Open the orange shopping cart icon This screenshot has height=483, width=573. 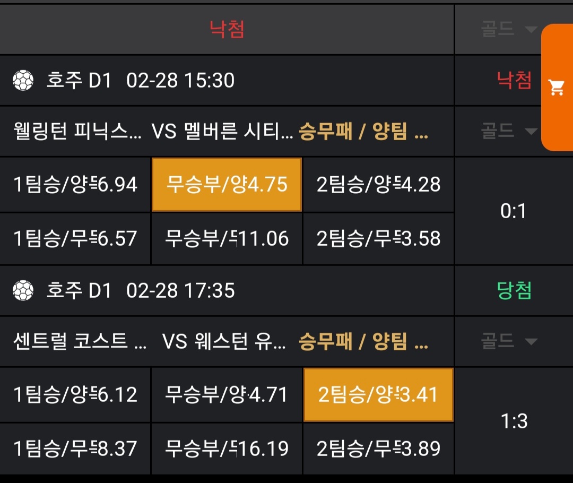[x=557, y=88]
